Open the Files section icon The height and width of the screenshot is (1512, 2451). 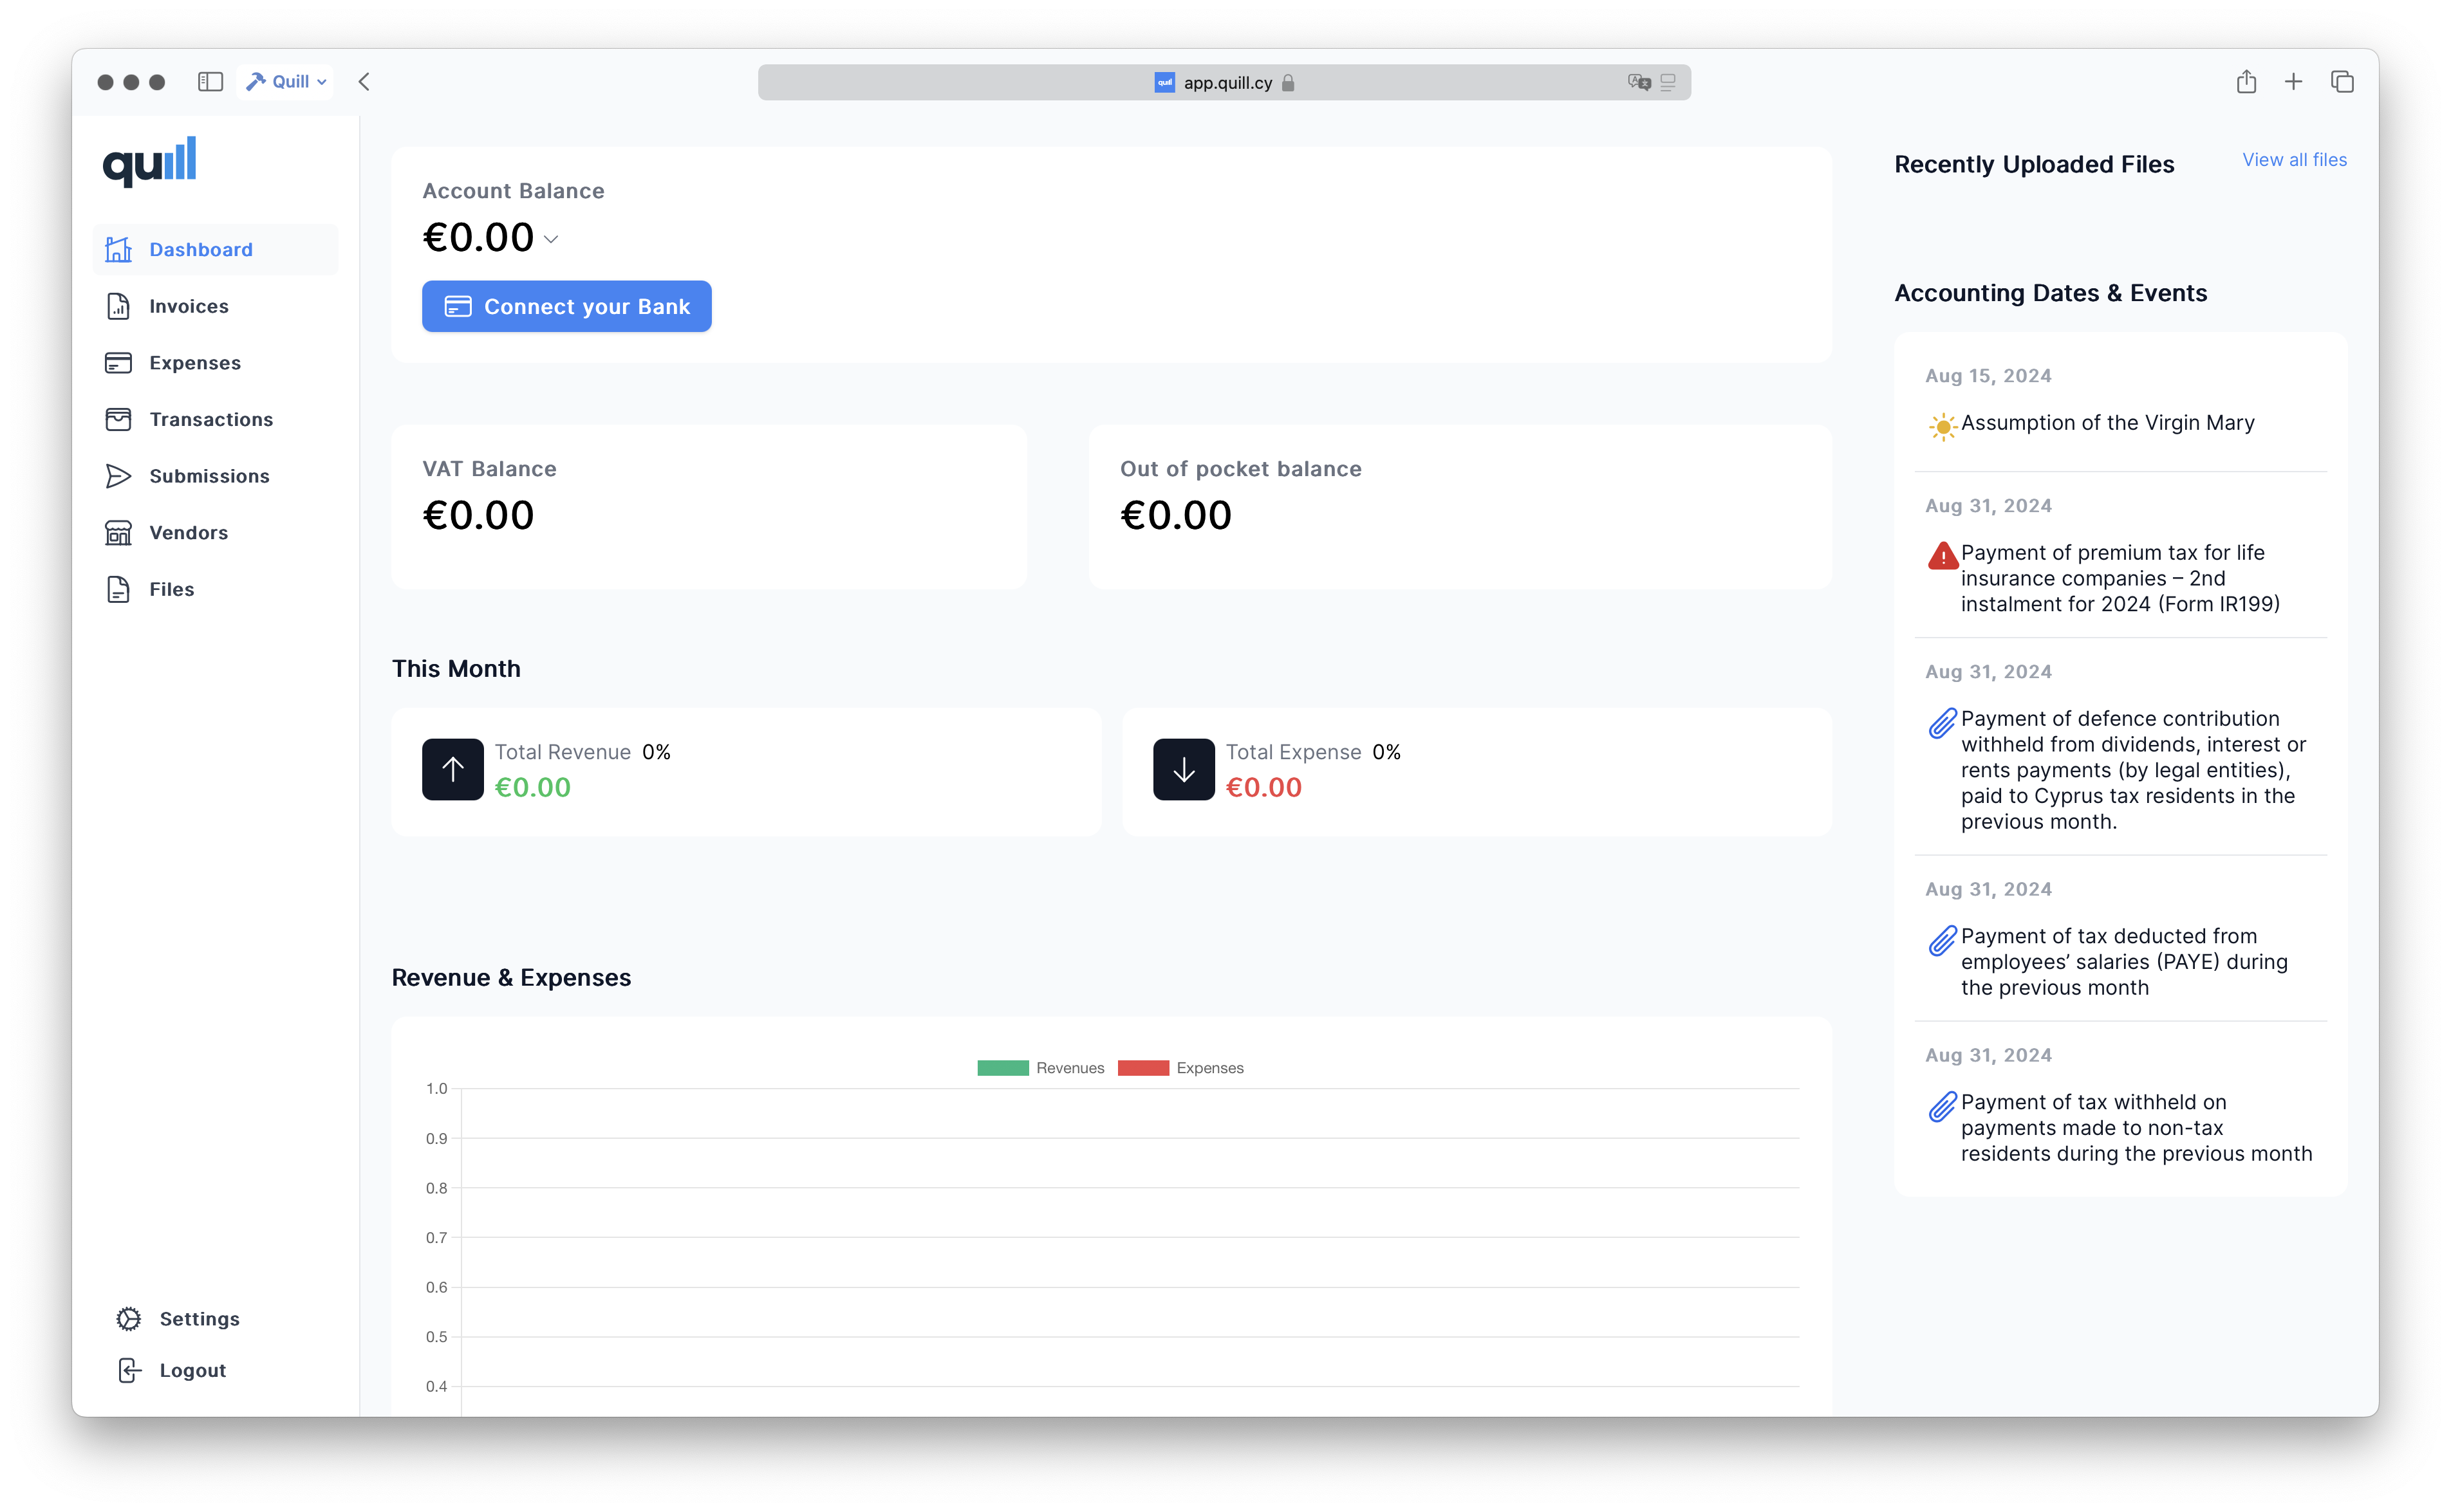point(118,589)
